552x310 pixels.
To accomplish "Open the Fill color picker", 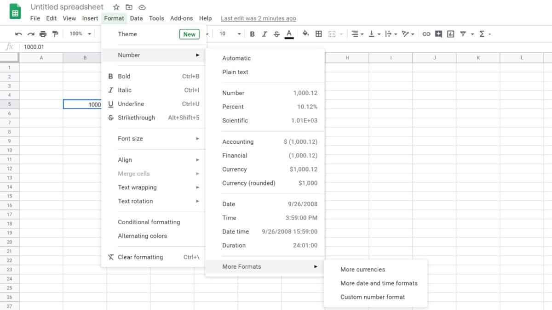I will (x=305, y=34).
